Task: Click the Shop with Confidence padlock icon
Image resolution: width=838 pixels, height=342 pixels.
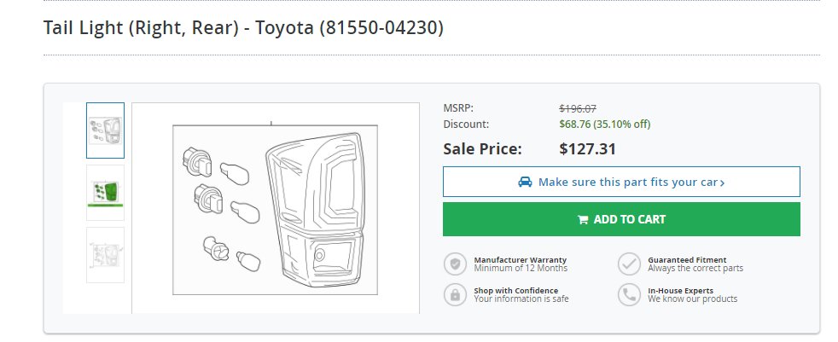Action: (455, 294)
